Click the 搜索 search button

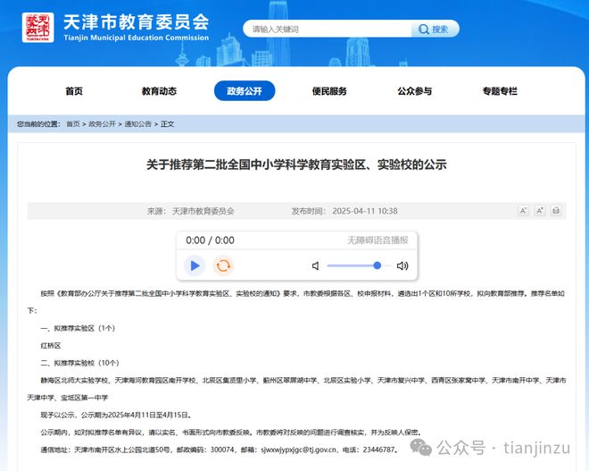pyautogui.click(x=435, y=29)
